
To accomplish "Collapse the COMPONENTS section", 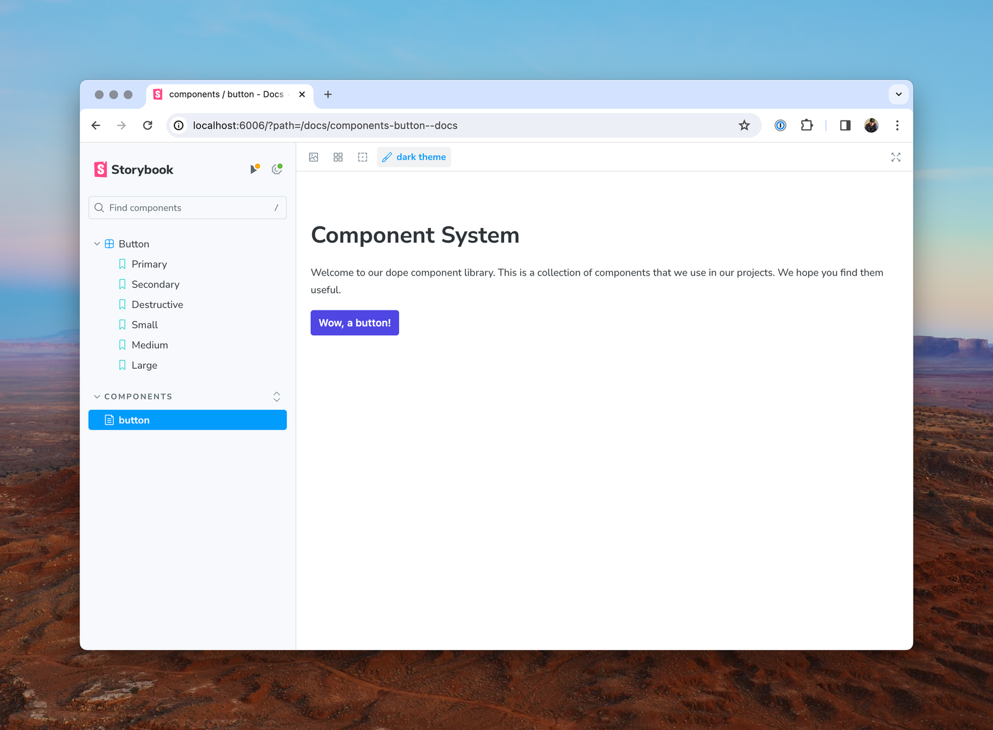I will (x=97, y=396).
